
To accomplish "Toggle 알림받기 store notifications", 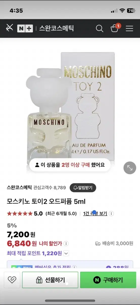I will (83, 188).
